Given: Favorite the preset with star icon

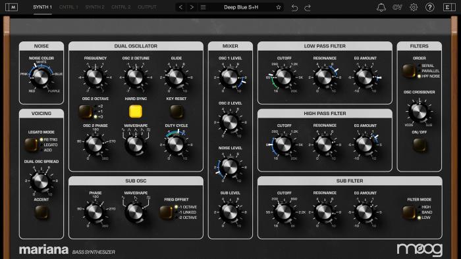Looking at the screenshot, I should click(278, 7).
